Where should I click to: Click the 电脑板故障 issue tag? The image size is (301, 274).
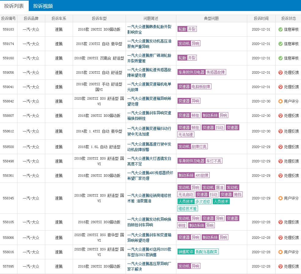point(201,87)
